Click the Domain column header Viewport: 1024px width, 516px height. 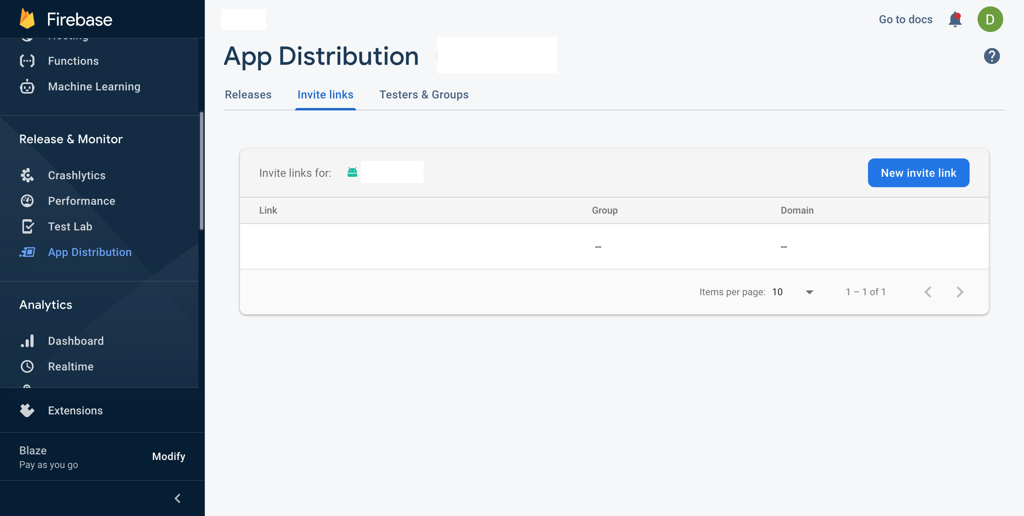point(797,210)
